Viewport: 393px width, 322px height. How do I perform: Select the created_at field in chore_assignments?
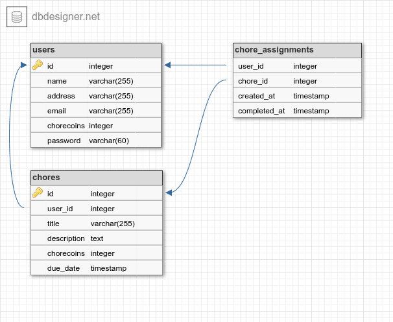pos(297,96)
